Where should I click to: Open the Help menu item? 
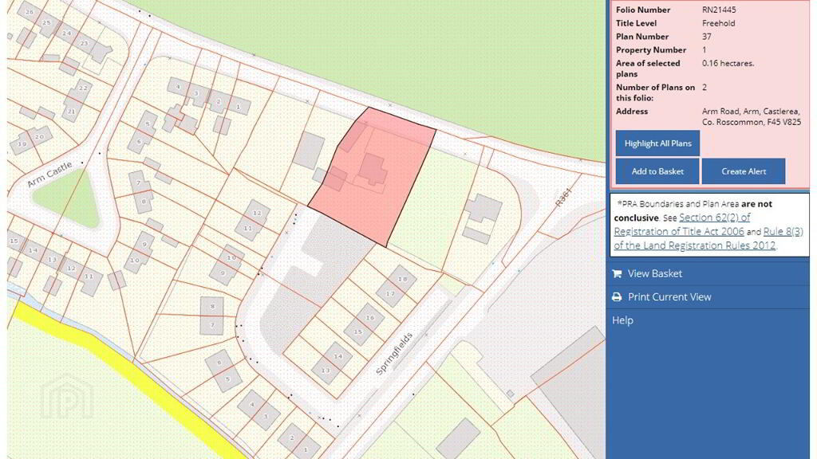click(x=622, y=320)
